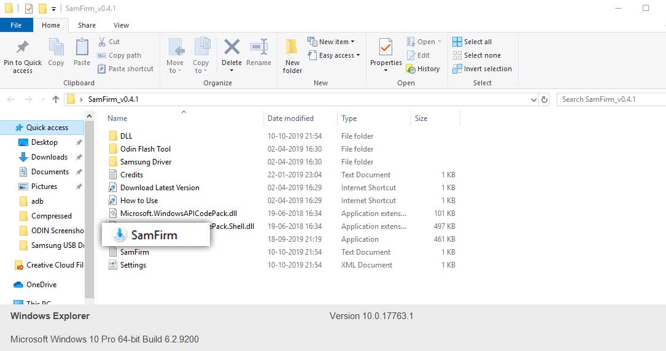
Task: Click Invert selection in ribbon
Action: pyautogui.click(x=482, y=69)
